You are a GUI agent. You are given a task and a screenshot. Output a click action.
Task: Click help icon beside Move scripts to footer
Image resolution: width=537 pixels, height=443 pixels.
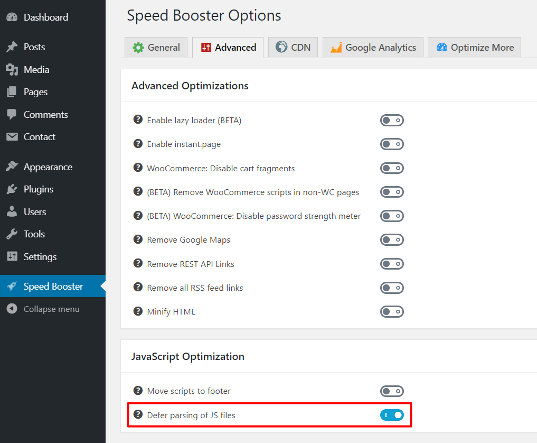(138, 391)
